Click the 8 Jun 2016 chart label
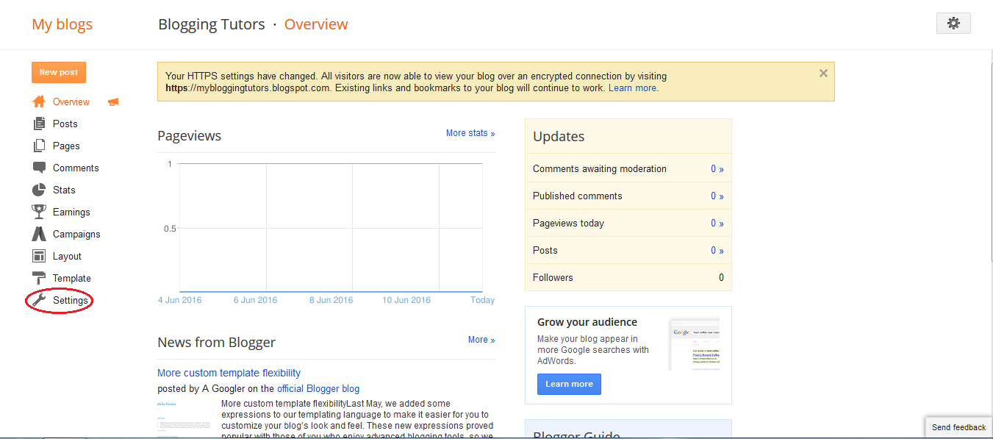The width and height of the screenshot is (993, 439). [x=331, y=300]
